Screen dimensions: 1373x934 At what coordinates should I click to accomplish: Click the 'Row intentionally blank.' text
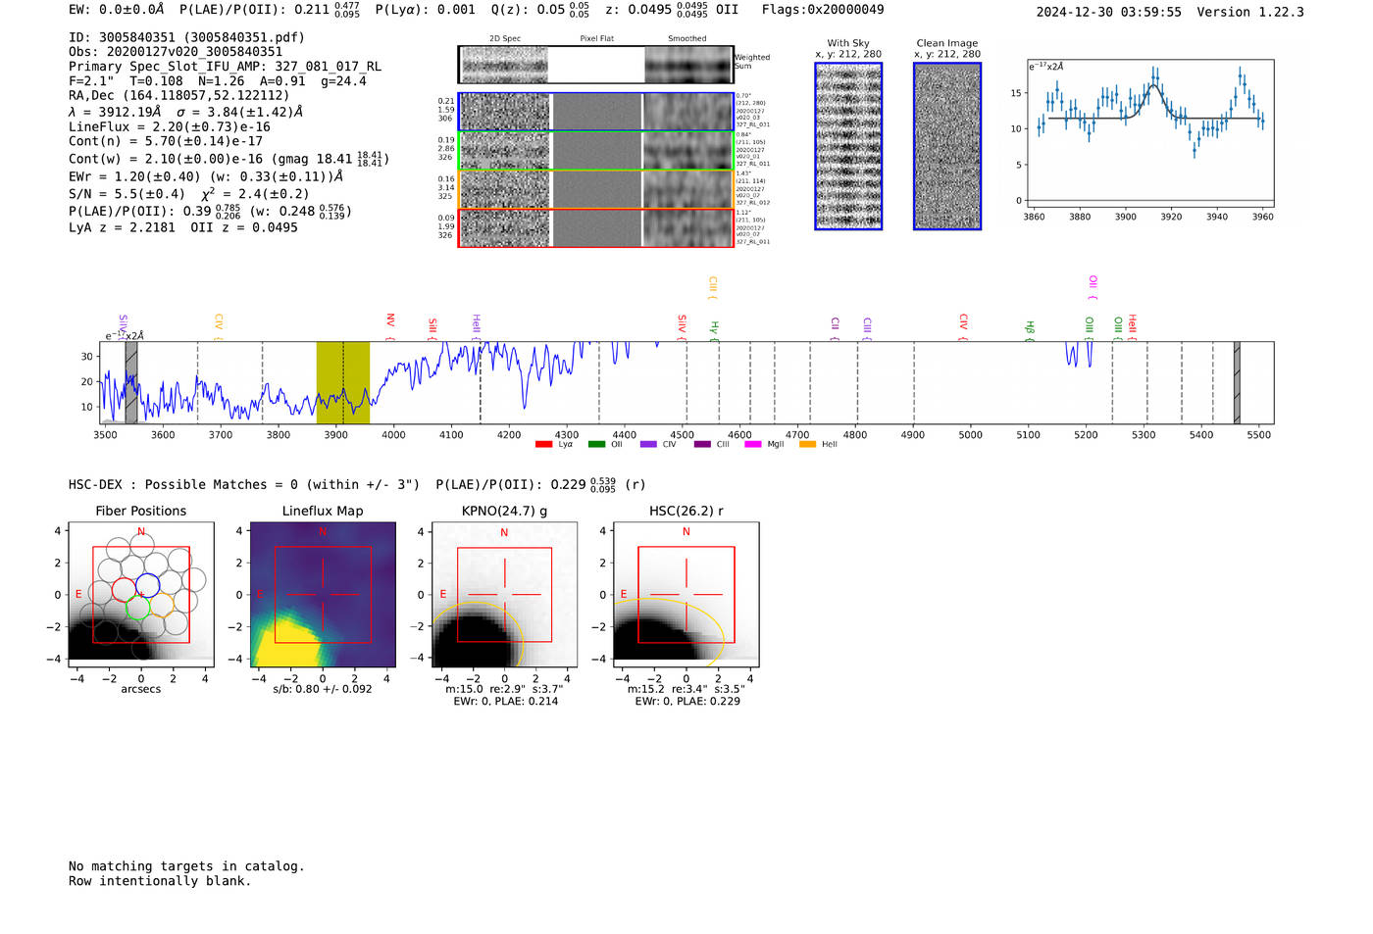tap(160, 881)
